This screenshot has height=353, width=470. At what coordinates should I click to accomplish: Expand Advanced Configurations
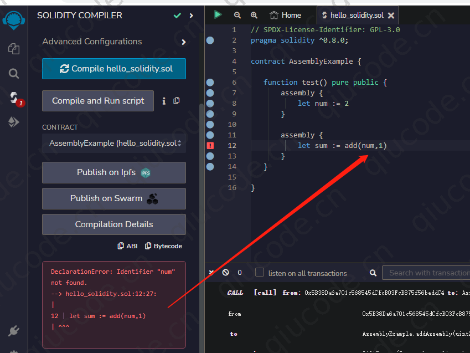pos(114,42)
